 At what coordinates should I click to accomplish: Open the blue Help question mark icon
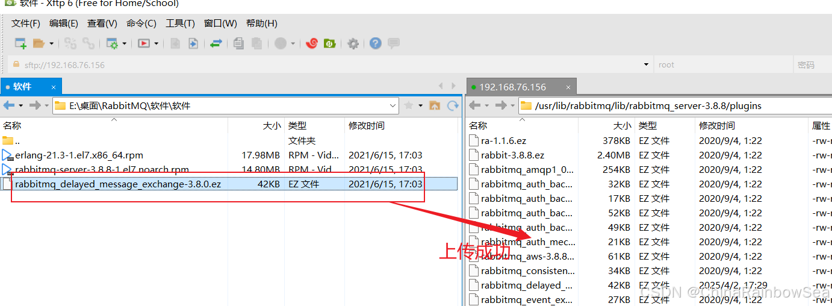click(376, 43)
